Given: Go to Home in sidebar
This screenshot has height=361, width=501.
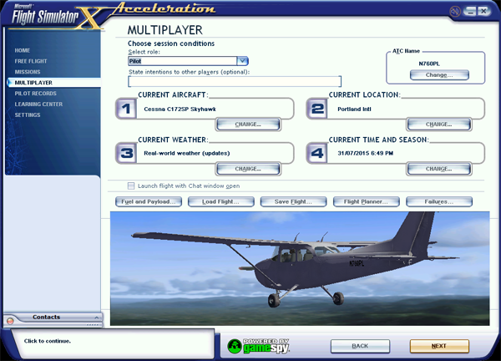Looking at the screenshot, I should tap(23, 50).
